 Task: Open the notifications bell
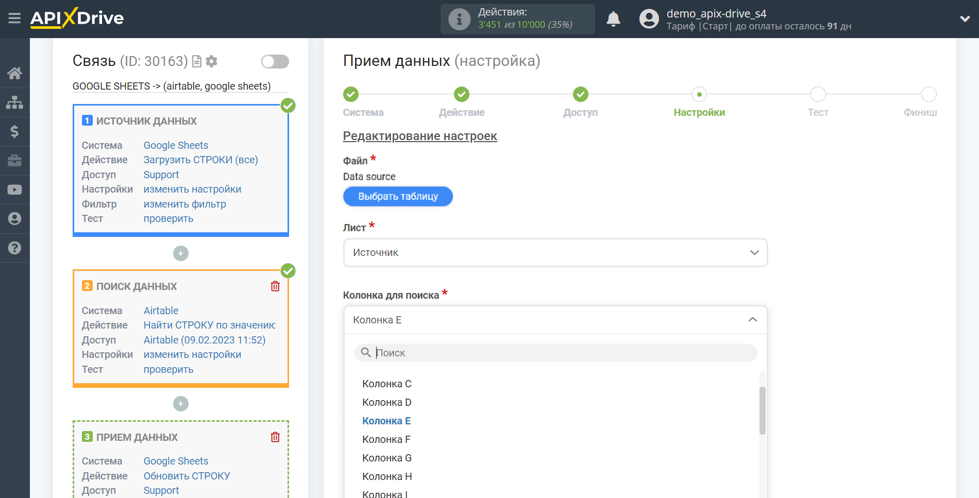(x=613, y=19)
